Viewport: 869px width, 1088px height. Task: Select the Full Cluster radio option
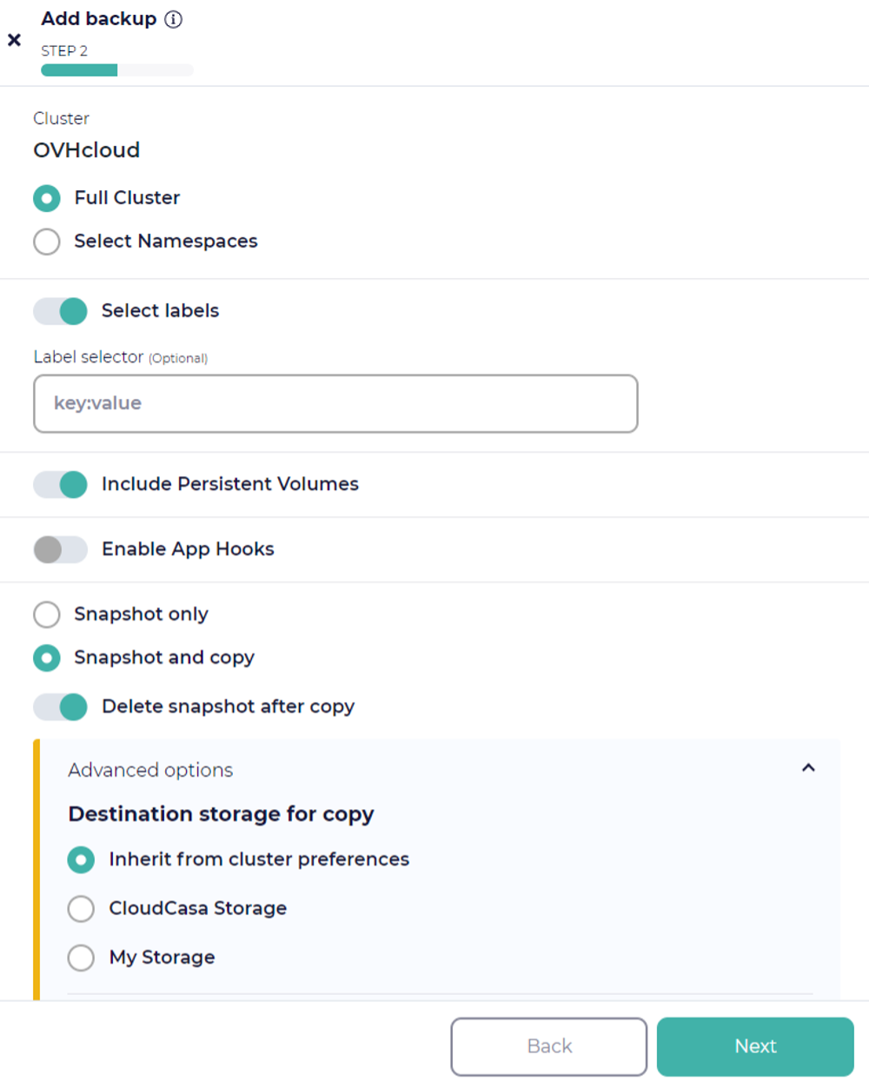coord(47,198)
